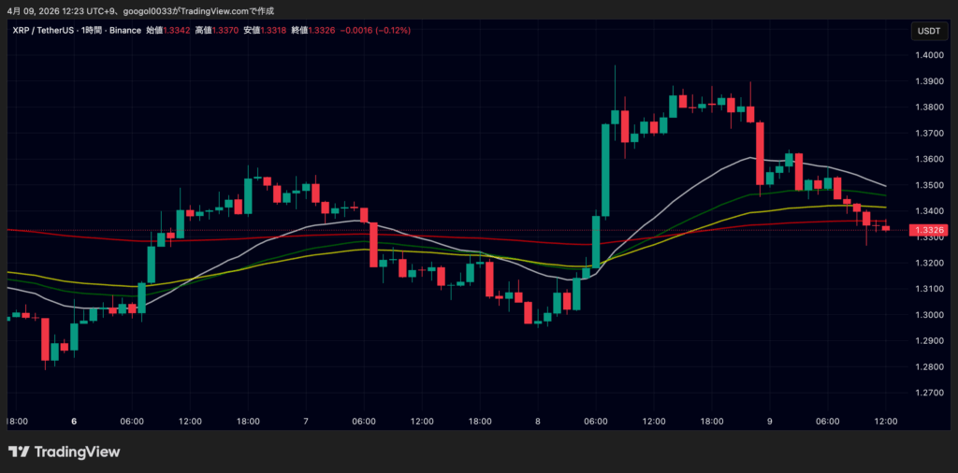Click the 始値 1.3342 open value
This screenshot has height=473, width=958.
[168, 30]
